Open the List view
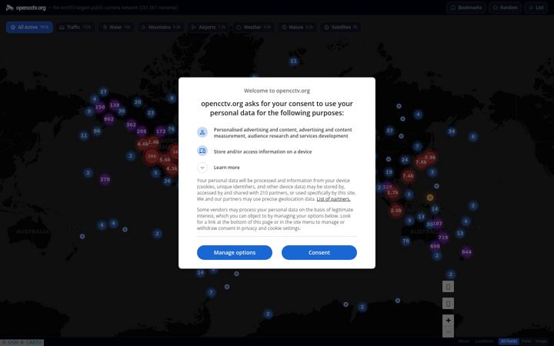Screen dimensions: 554x346 coord(536,8)
